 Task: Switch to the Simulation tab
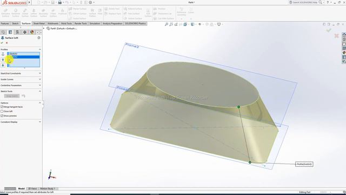tap(95, 23)
